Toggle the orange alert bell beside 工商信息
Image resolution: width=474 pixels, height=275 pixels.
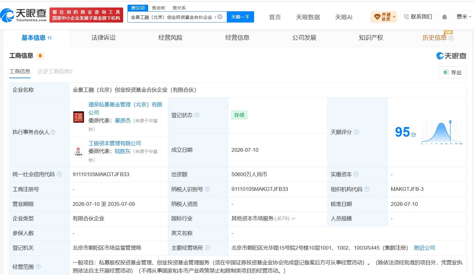click(40, 56)
